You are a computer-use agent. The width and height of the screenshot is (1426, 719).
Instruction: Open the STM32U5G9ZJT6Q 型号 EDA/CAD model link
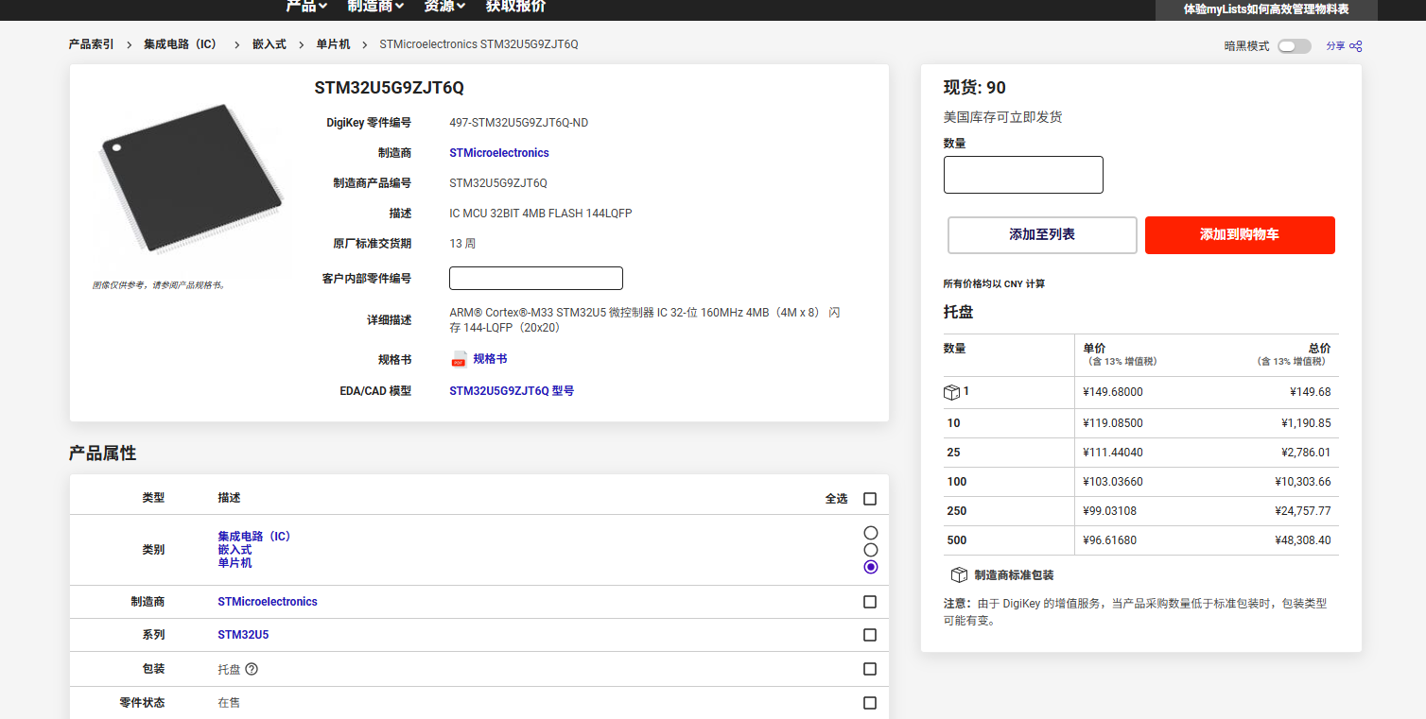(x=512, y=391)
